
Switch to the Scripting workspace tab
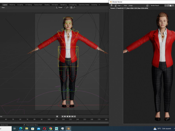point(94,5)
